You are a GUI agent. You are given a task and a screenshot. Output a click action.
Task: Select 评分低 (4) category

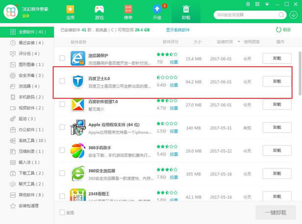click(27, 54)
